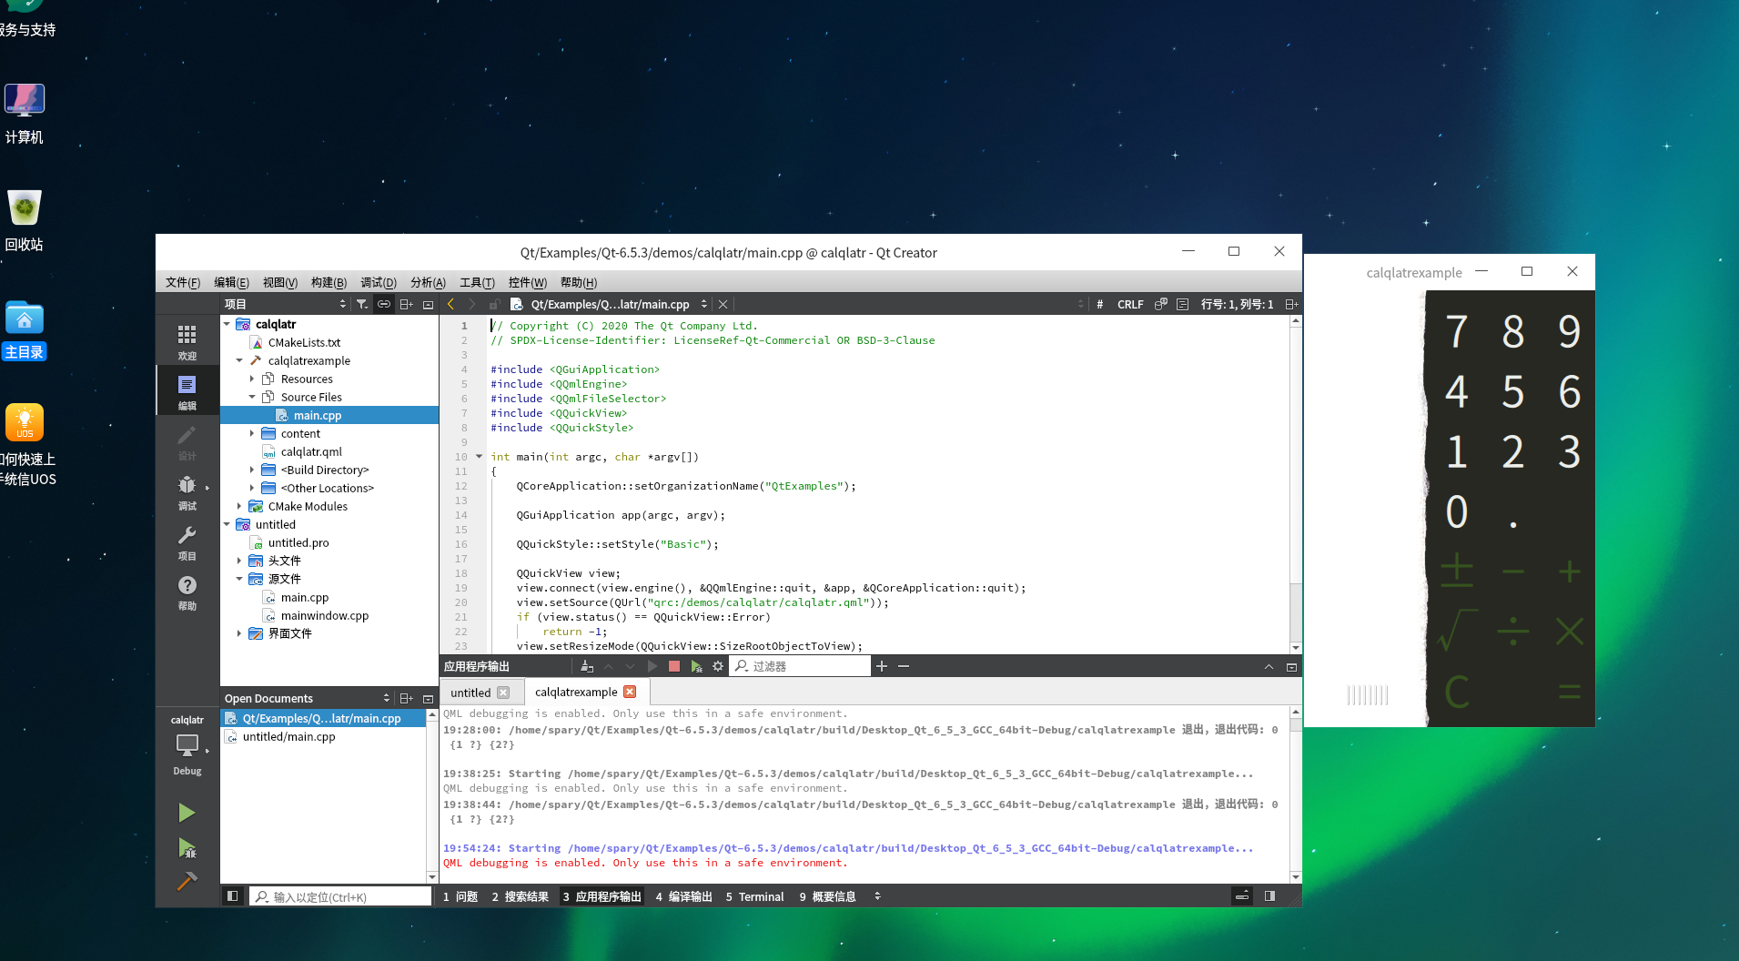The image size is (1739, 961).
Task: Click the green Run button
Action: 187,813
